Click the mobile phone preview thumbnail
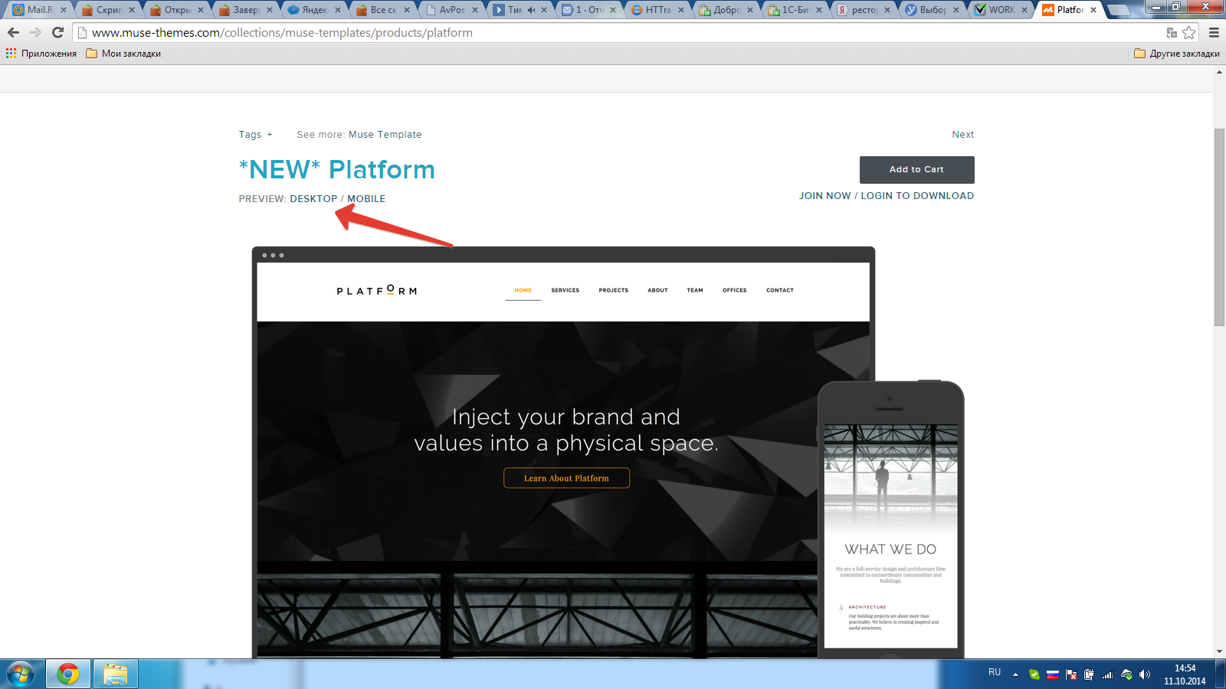Viewport: 1226px width, 689px height. pyautogui.click(x=890, y=520)
